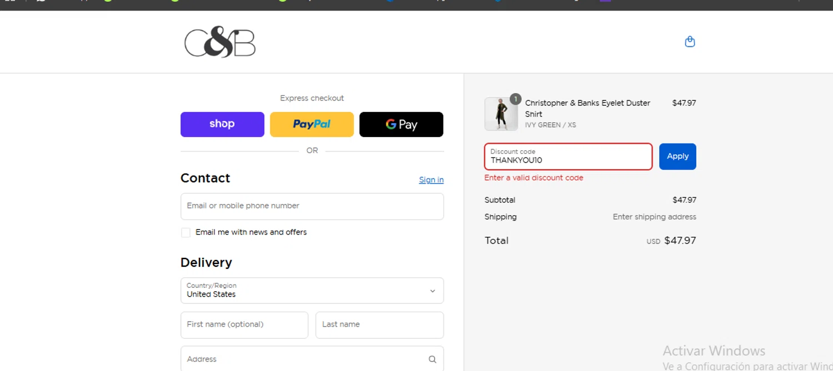Click the Contact section heading
Image resolution: width=833 pixels, height=371 pixels.
point(205,178)
